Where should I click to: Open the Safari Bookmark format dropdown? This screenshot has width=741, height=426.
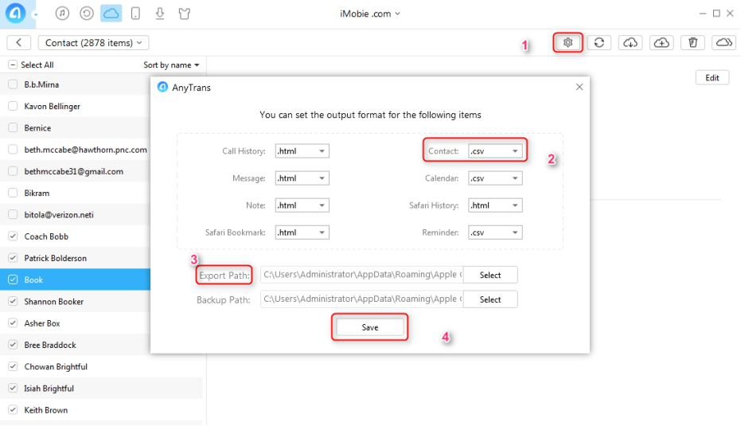click(302, 233)
